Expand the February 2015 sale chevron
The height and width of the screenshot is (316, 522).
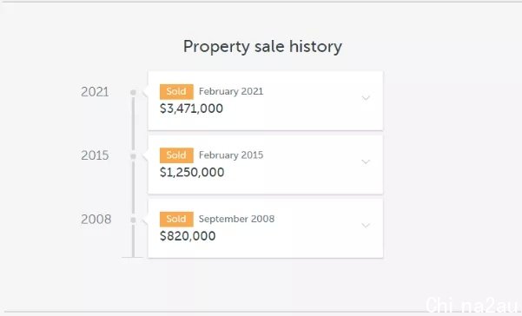[366, 162]
